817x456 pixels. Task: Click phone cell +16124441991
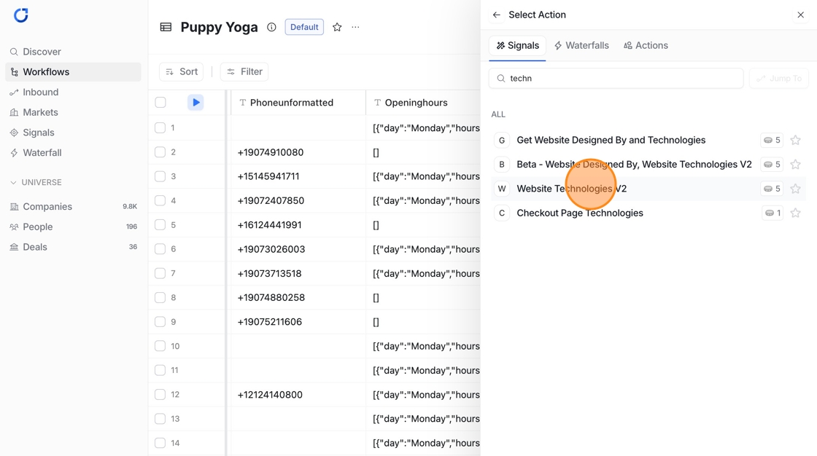[x=298, y=225]
